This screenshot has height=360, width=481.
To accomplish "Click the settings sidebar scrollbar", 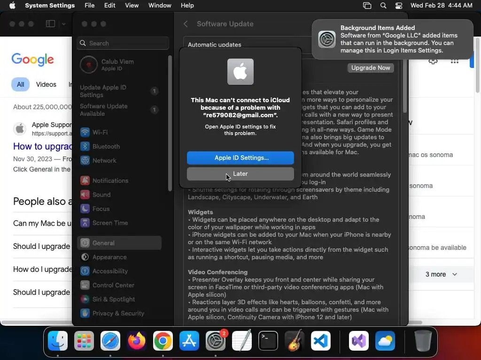I will 170,124.
